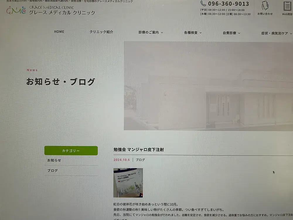This screenshot has height=220, width=293.
Task: Go to the HOME menu item
Action: coord(59,32)
